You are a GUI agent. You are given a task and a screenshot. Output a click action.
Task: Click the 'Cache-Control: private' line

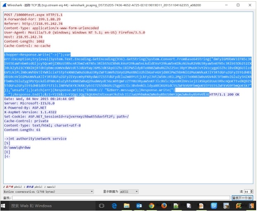pyautogui.click(x=26, y=121)
